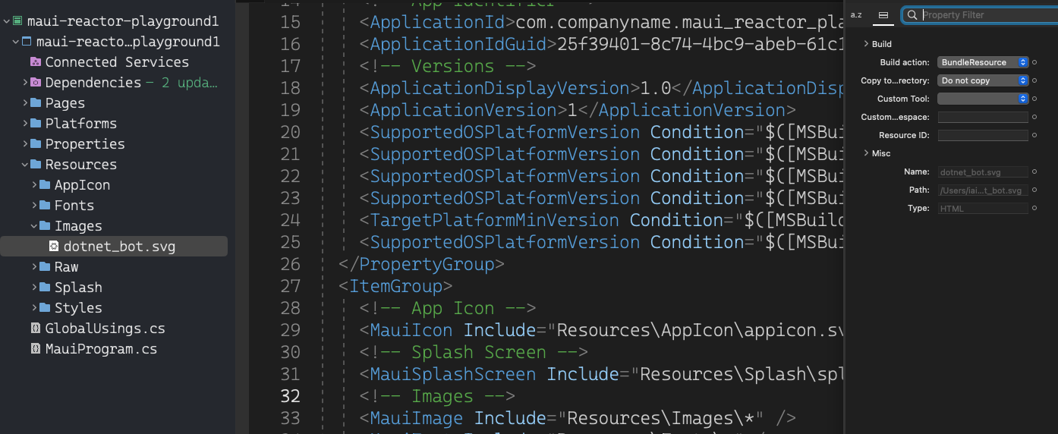Click the Fonts folder icon
Viewport: 1058px width, 434px height.
(x=45, y=206)
